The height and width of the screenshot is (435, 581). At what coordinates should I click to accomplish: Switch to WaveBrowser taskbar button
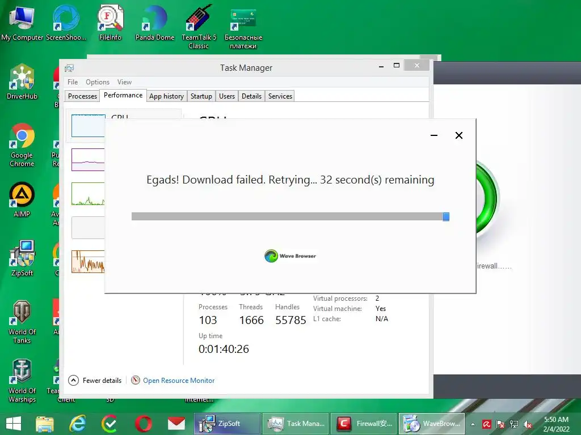(432, 424)
